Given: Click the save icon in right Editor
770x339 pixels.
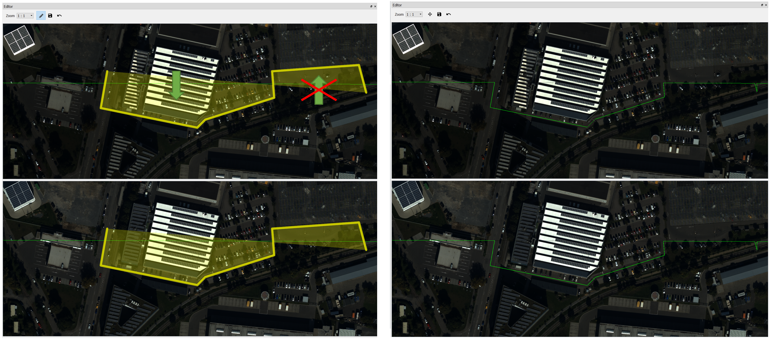Looking at the screenshot, I should pyautogui.click(x=439, y=14).
